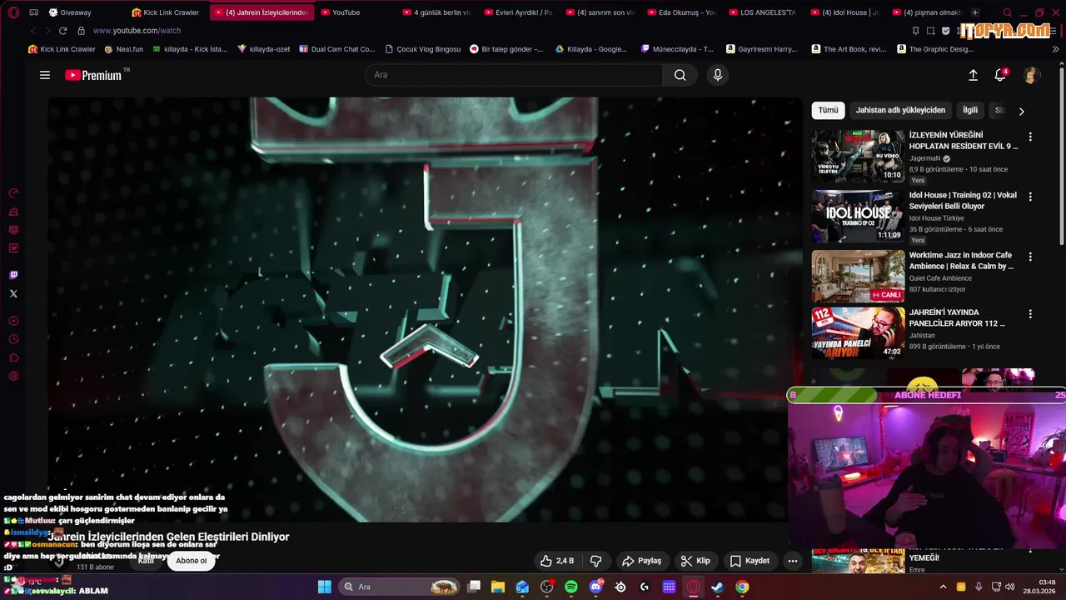Open Dual Cam Chat Co... bookmark
This screenshot has height=600, width=1066.
336,49
